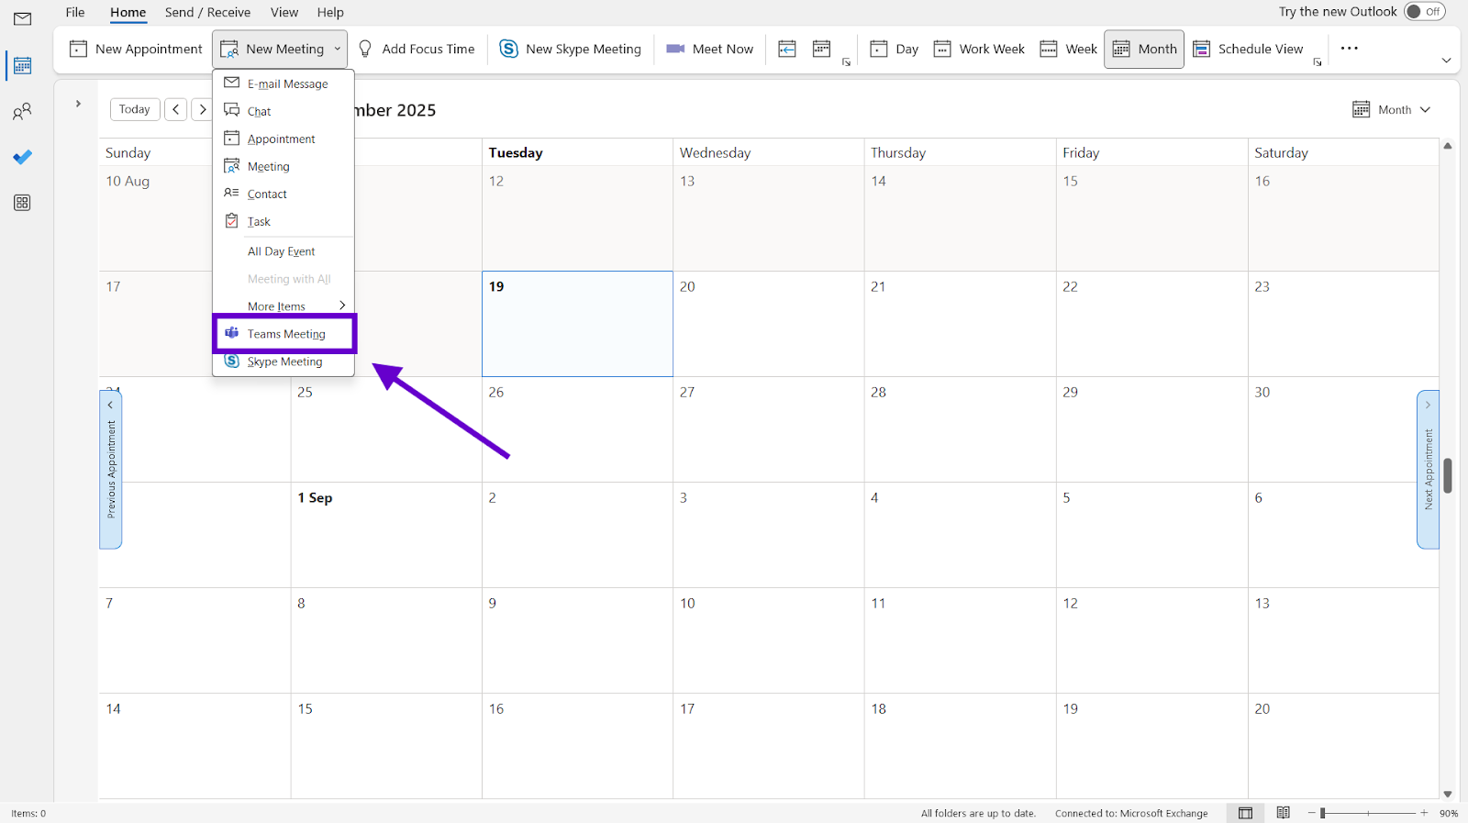The image size is (1468, 823).
Task: Select the 19 August day cell
Action: point(577,324)
